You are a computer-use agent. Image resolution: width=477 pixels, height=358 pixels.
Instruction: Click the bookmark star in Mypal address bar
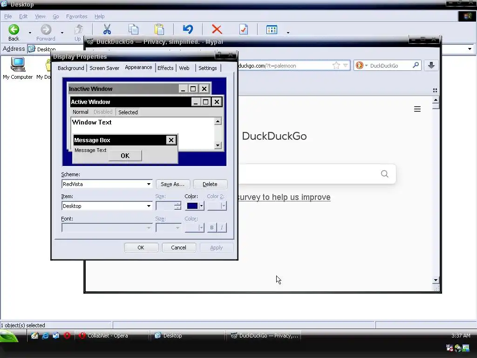336,65
